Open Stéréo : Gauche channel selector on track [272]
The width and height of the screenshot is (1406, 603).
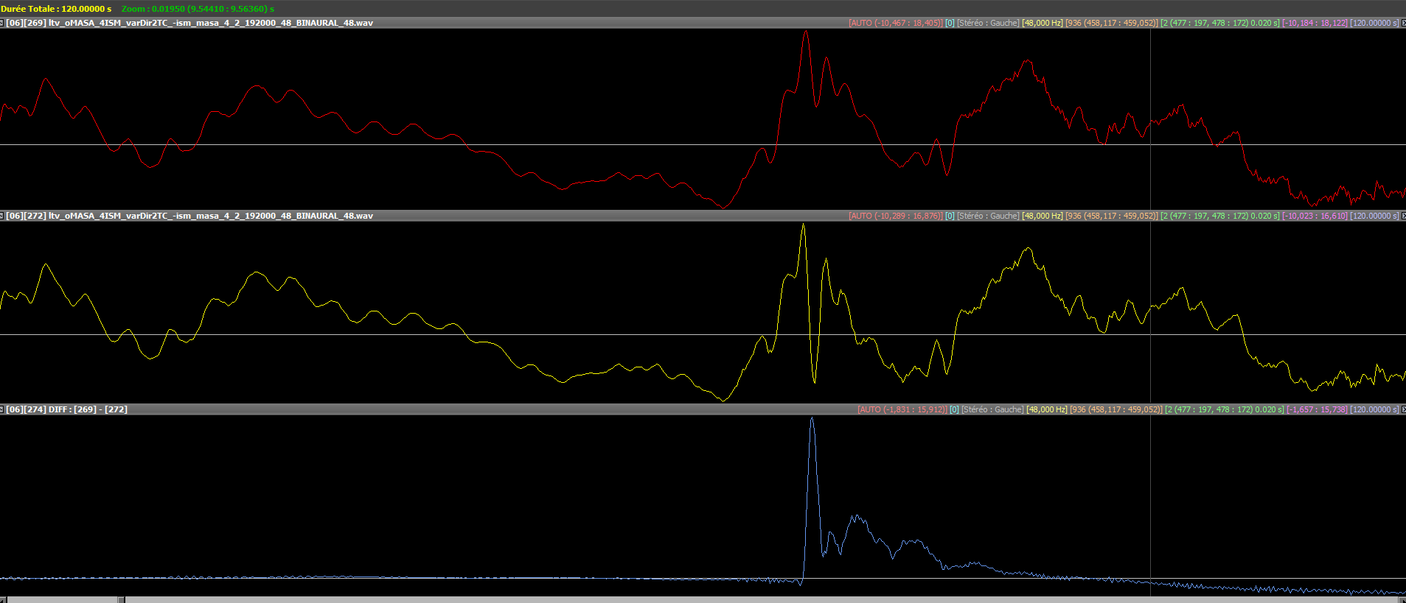tap(988, 216)
